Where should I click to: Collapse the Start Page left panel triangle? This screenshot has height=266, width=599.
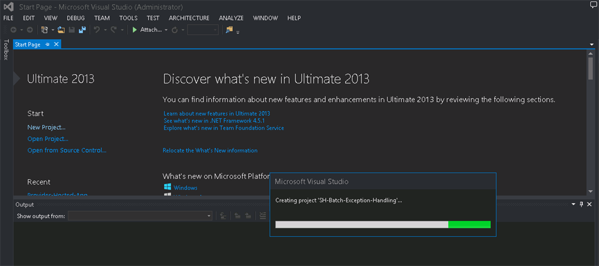point(16,78)
